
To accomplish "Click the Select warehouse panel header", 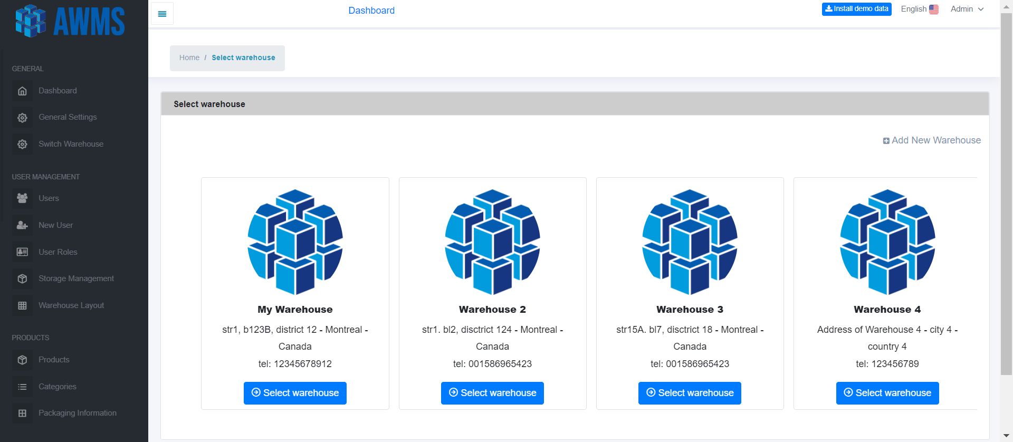I will coord(575,104).
